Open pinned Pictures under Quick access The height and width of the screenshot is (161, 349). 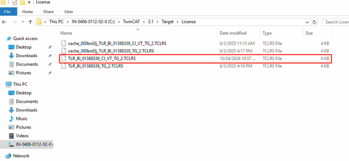click(x=23, y=73)
